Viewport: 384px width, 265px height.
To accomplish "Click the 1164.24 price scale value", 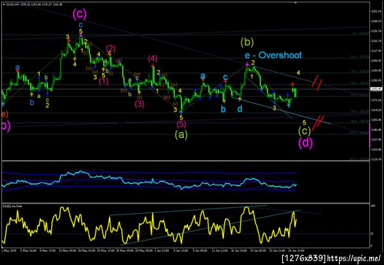I will click(376, 110).
